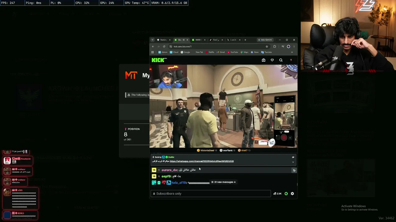Open the Netflix bookmark
This screenshot has height=222, width=396.
click(210, 52)
